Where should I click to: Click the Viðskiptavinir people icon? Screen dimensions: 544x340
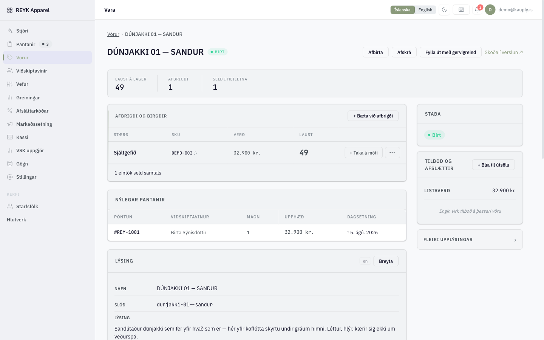[x=10, y=71]
